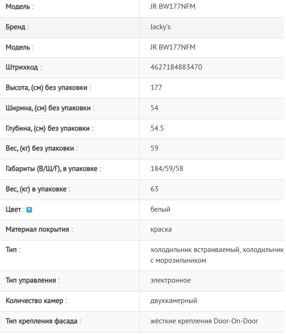The width and height of the screenshot is (286, 334).
Task: Click the depth value 54.5
Action: pyautogui.click(x=157, y=128)
